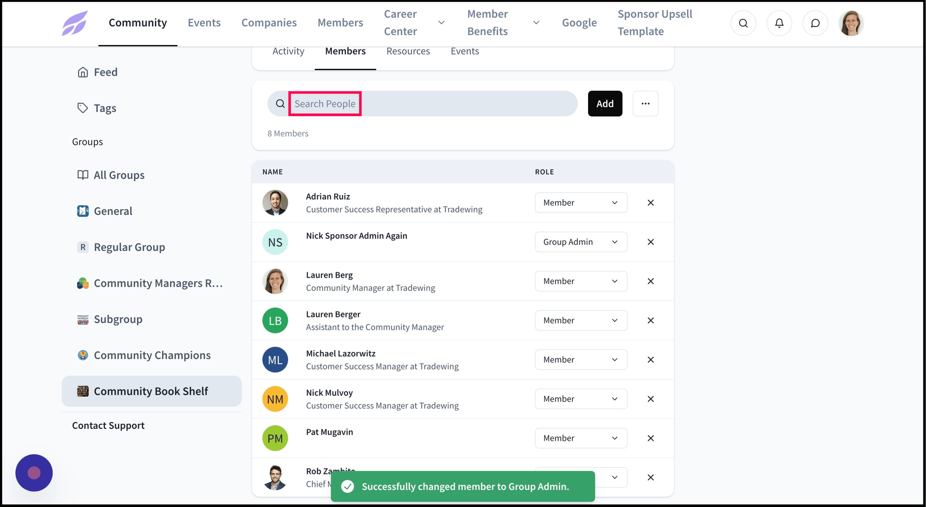Screen dimensions: 926x507
Task: Click the Contact Support link
Action: click(108, 425)
